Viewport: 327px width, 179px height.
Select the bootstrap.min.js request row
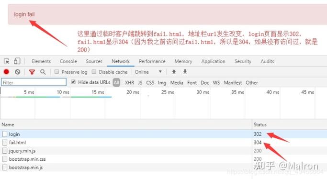[x=164, y=168]
